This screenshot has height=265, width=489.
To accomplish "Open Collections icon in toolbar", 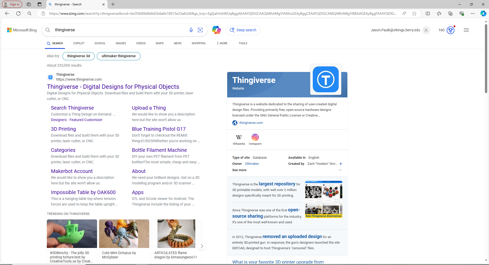I will (450, 13).
